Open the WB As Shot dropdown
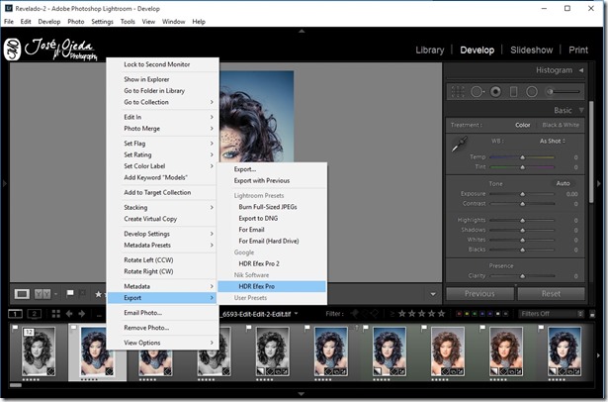The height and width of the screenshot is (402, 608). 553,141
